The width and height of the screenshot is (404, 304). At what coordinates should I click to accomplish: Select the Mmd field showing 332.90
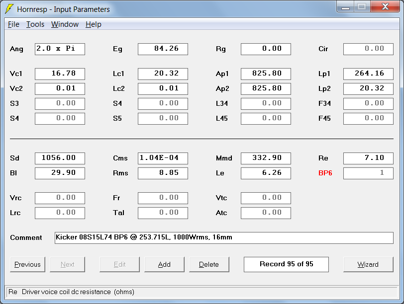pos(266,158)
